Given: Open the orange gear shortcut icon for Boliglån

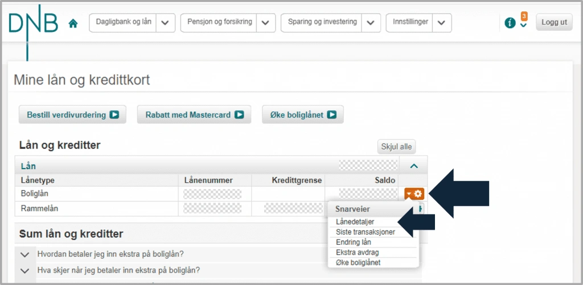Looking at the screenshot, I should 414,194.
